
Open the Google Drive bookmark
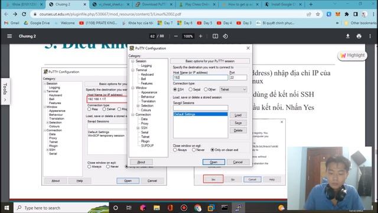tap(37, 23)
